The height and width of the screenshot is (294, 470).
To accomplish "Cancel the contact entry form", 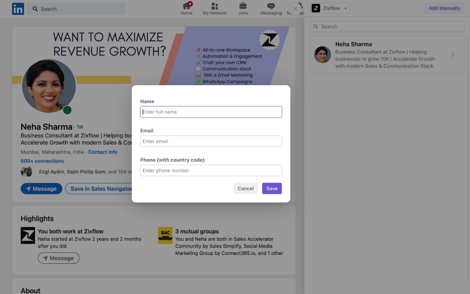I will [246, 188].
